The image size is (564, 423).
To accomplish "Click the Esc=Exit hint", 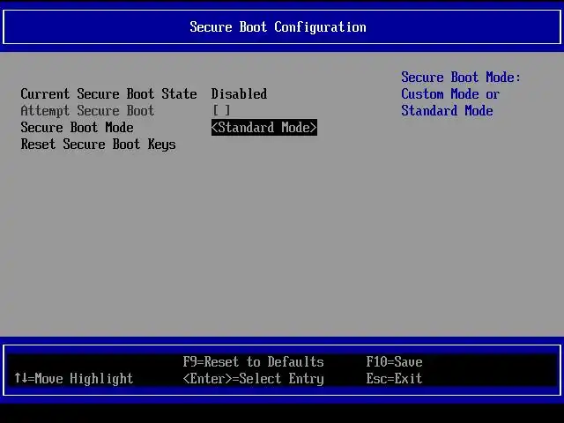I will tap(394, 378).
